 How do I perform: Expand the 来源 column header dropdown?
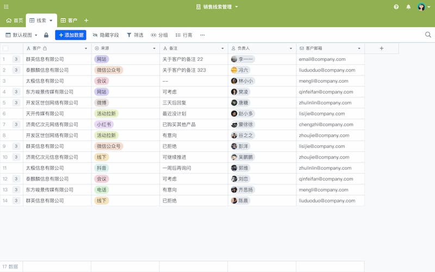154,48
